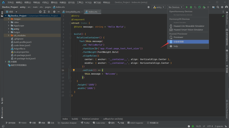Select hvigorfile.ts in project tree
Screen dimensions: 229x128
(x=20, y=49)
